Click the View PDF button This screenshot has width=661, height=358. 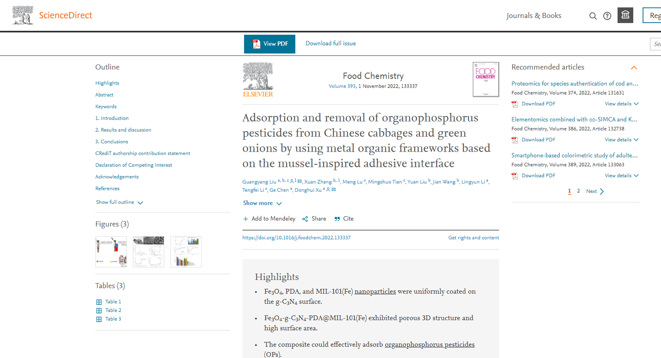point(270,44)
